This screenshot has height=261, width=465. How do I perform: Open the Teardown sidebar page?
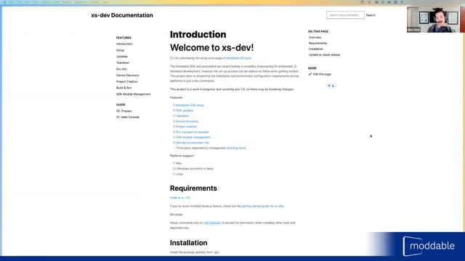tap(123, 63)
